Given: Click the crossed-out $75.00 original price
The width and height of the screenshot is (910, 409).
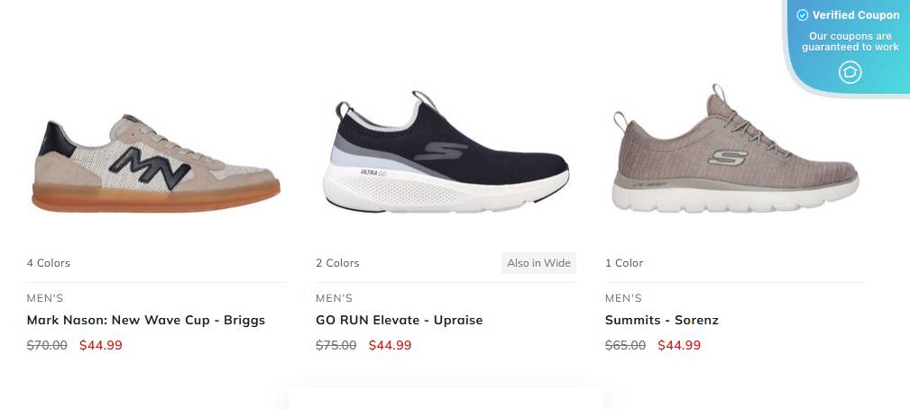Looking at the screenshot, I should [336, 345].
